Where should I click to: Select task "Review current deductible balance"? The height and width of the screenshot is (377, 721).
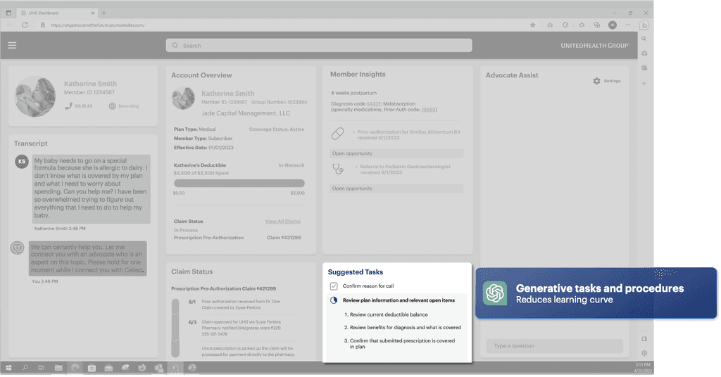389,314
